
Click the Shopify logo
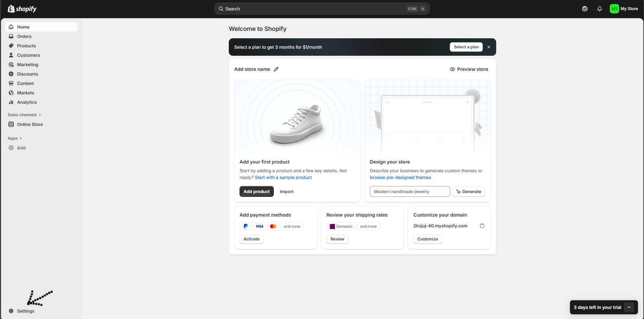tap(22, 9)
